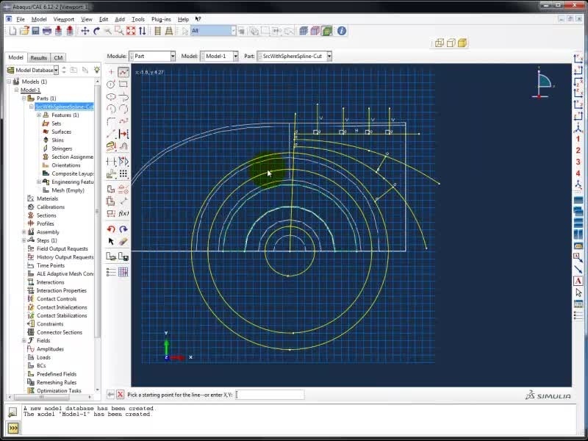This screenshot has height=441, width=588.
Task: Undo the last sketch action
Action: point(111,229)
